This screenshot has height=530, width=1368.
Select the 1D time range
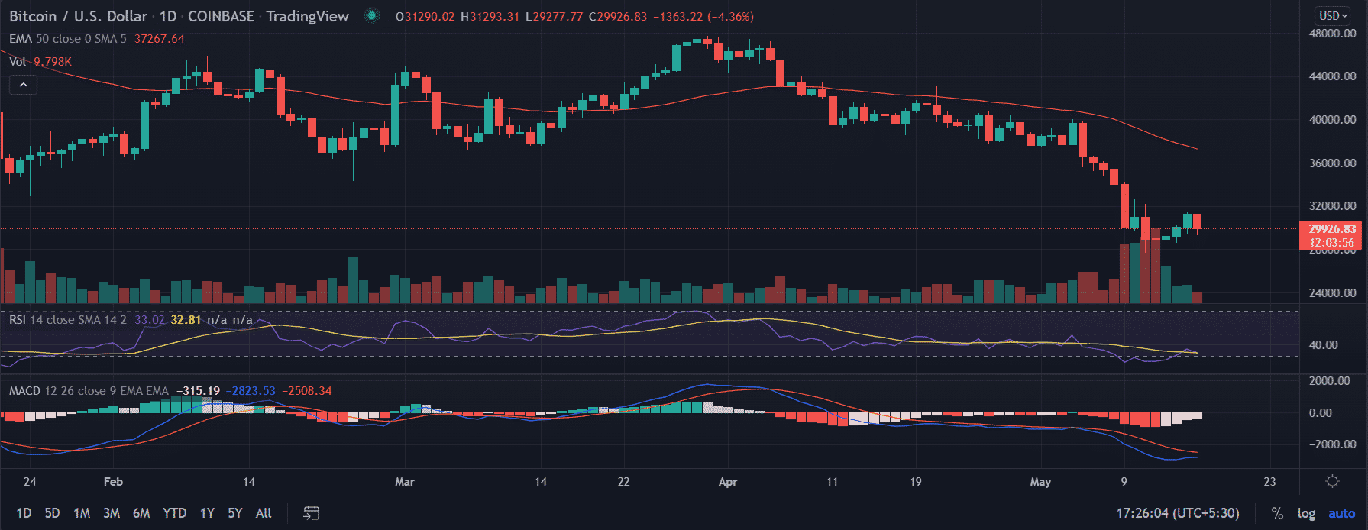[24, 513]
